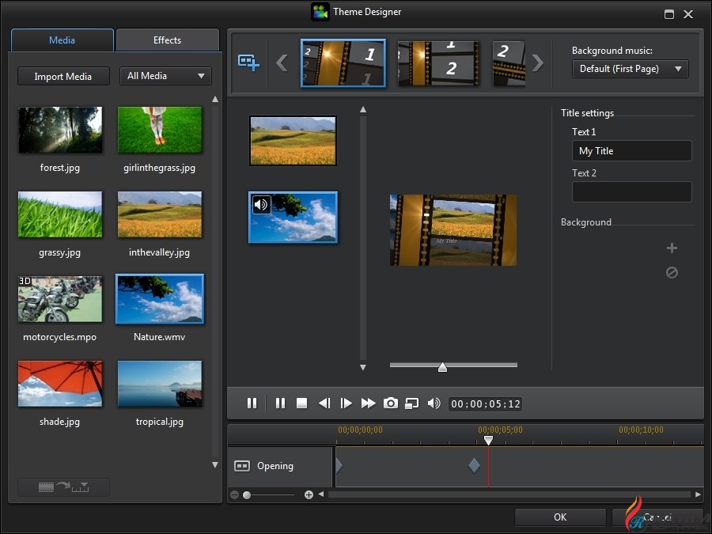Viewport: 712px width, 534px height.
Task: Step to the previous frame
Action: [324, 403]
